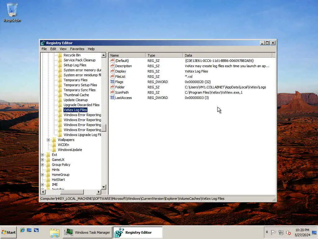Select the LastAccess DWORD value icon
318x239 pixels.
112,97
